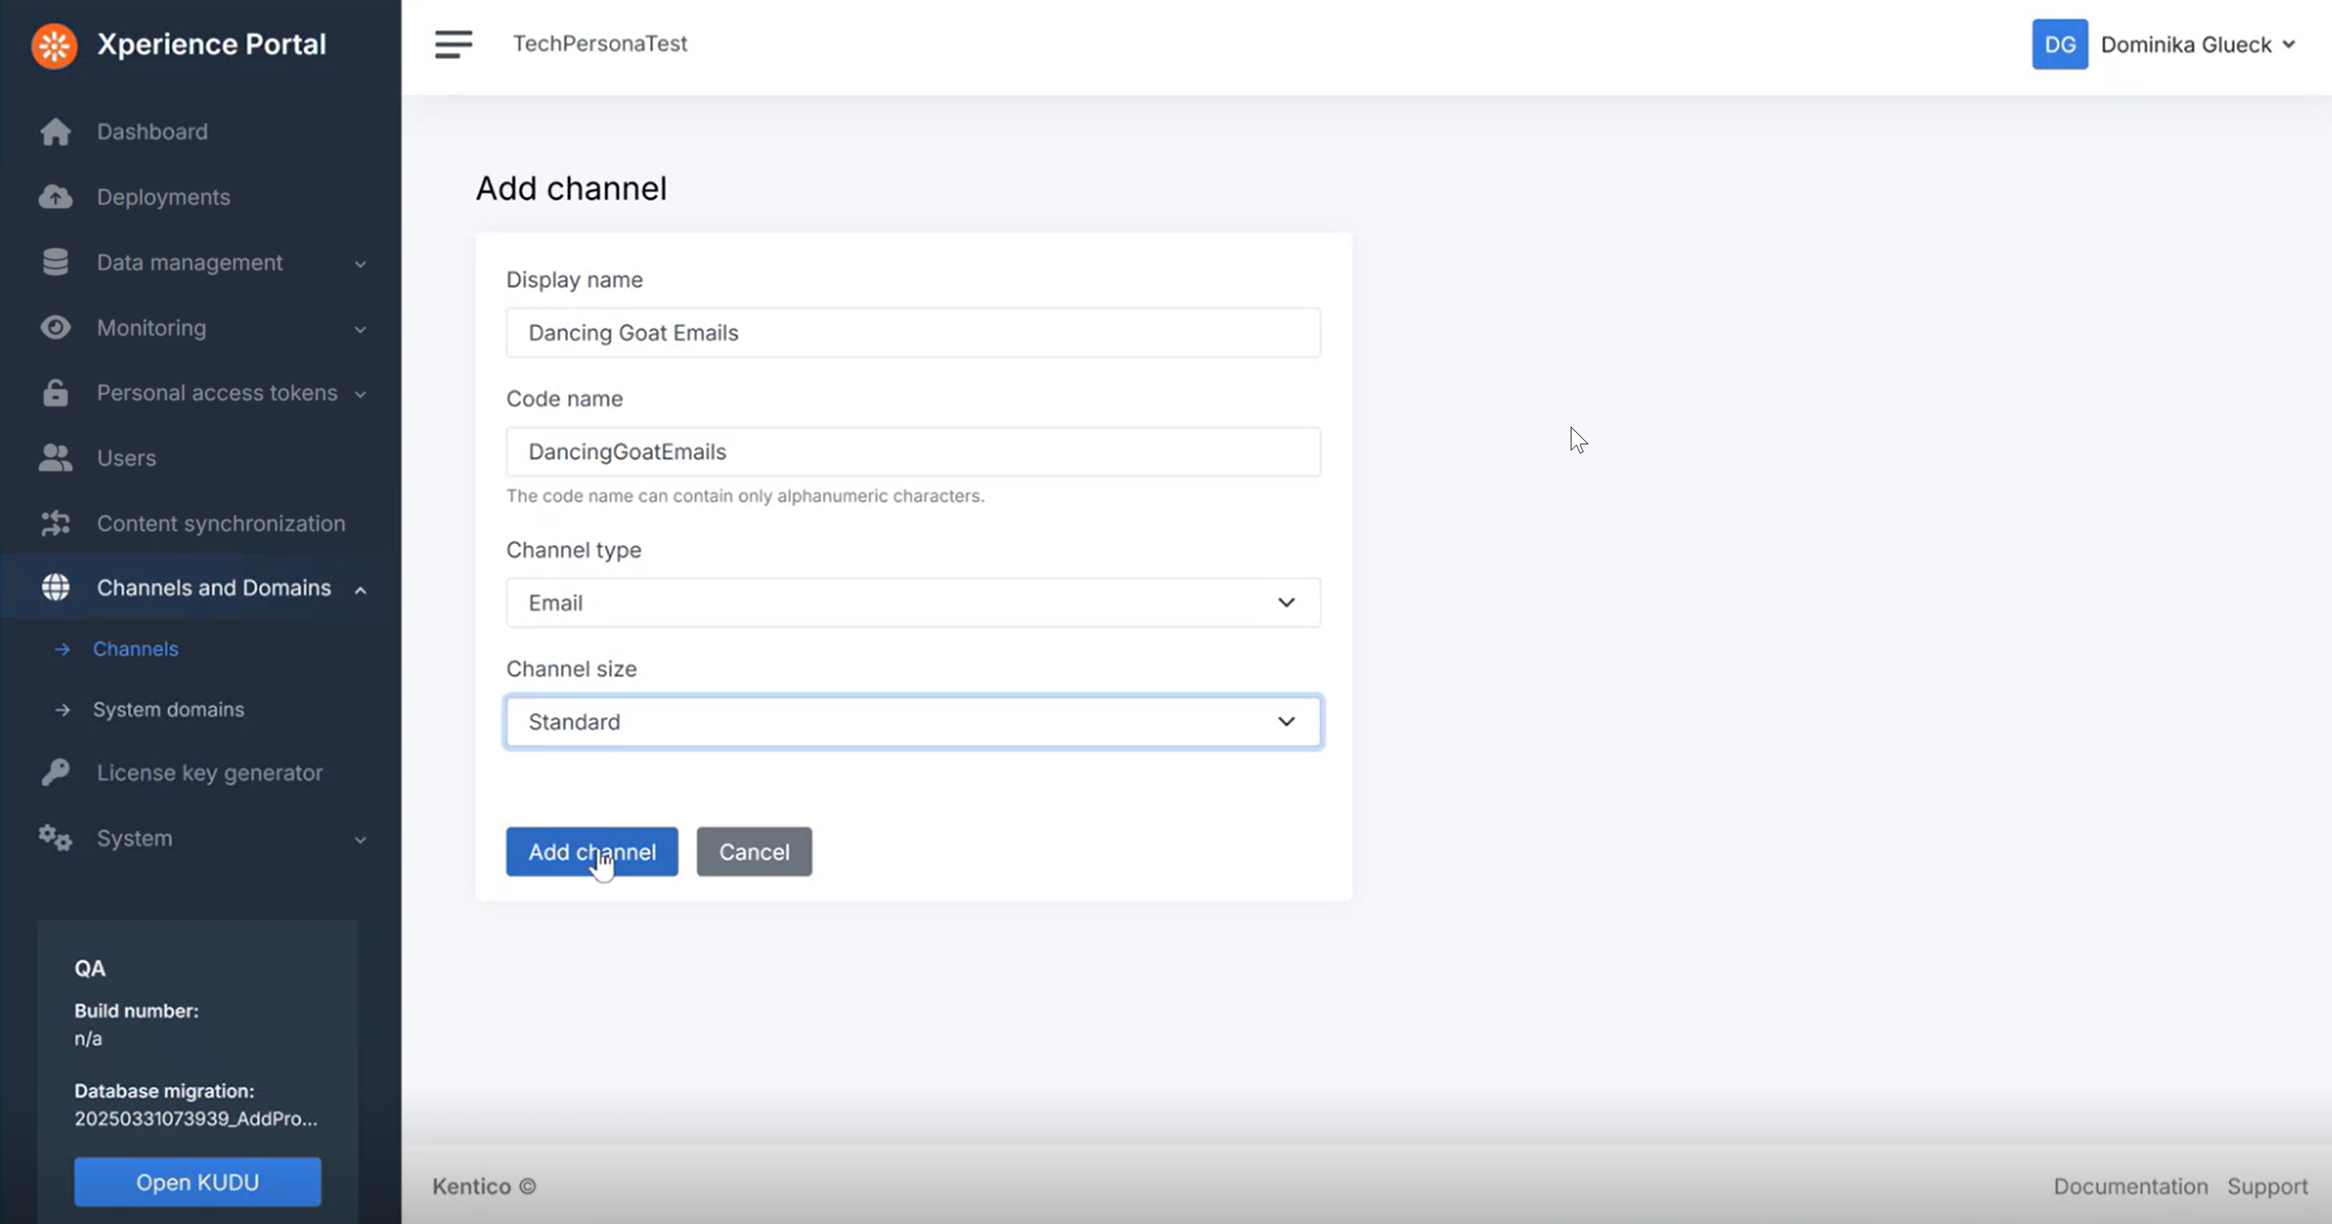Open the Channel type dropdown
Viewport: 2332px width, 1224px height.
pyautogui.click(x=913, y=603)
